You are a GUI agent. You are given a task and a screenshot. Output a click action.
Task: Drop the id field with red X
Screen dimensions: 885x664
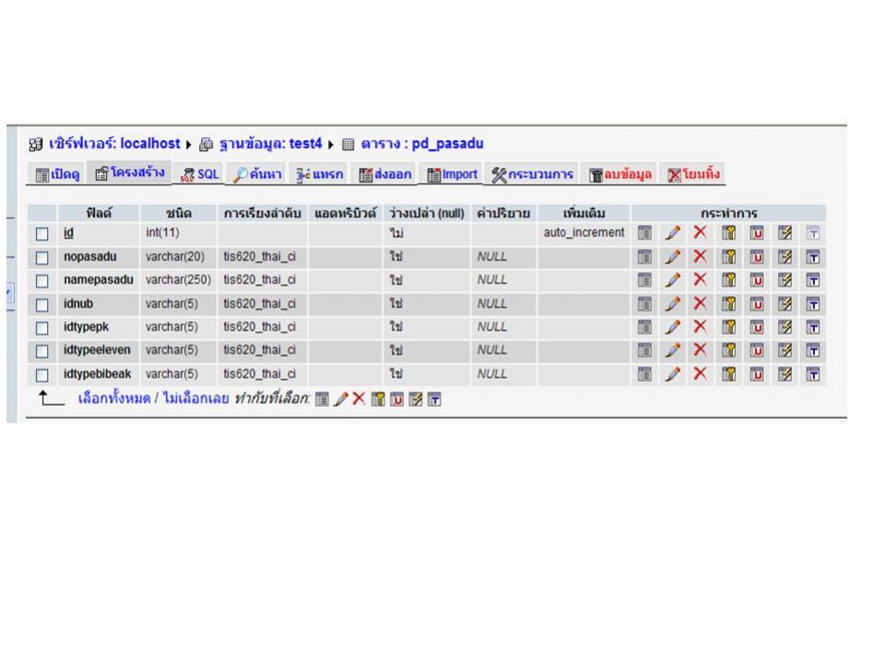(700, 232)
